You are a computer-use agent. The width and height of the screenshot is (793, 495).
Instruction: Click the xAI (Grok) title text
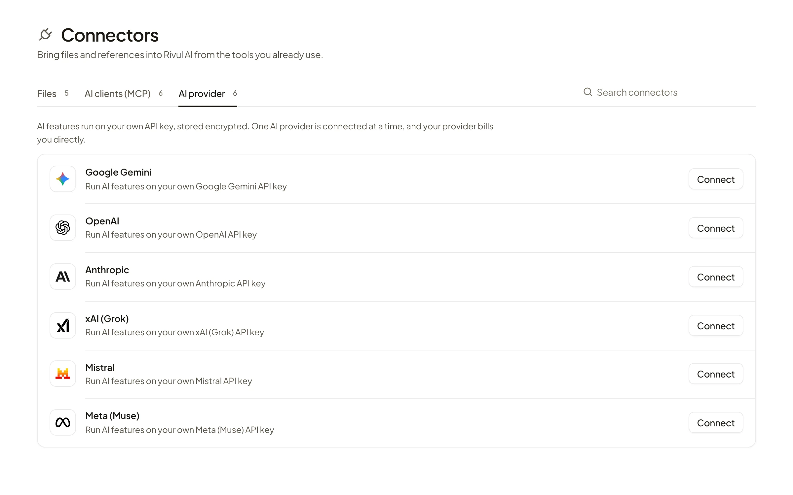pos(107,319)
